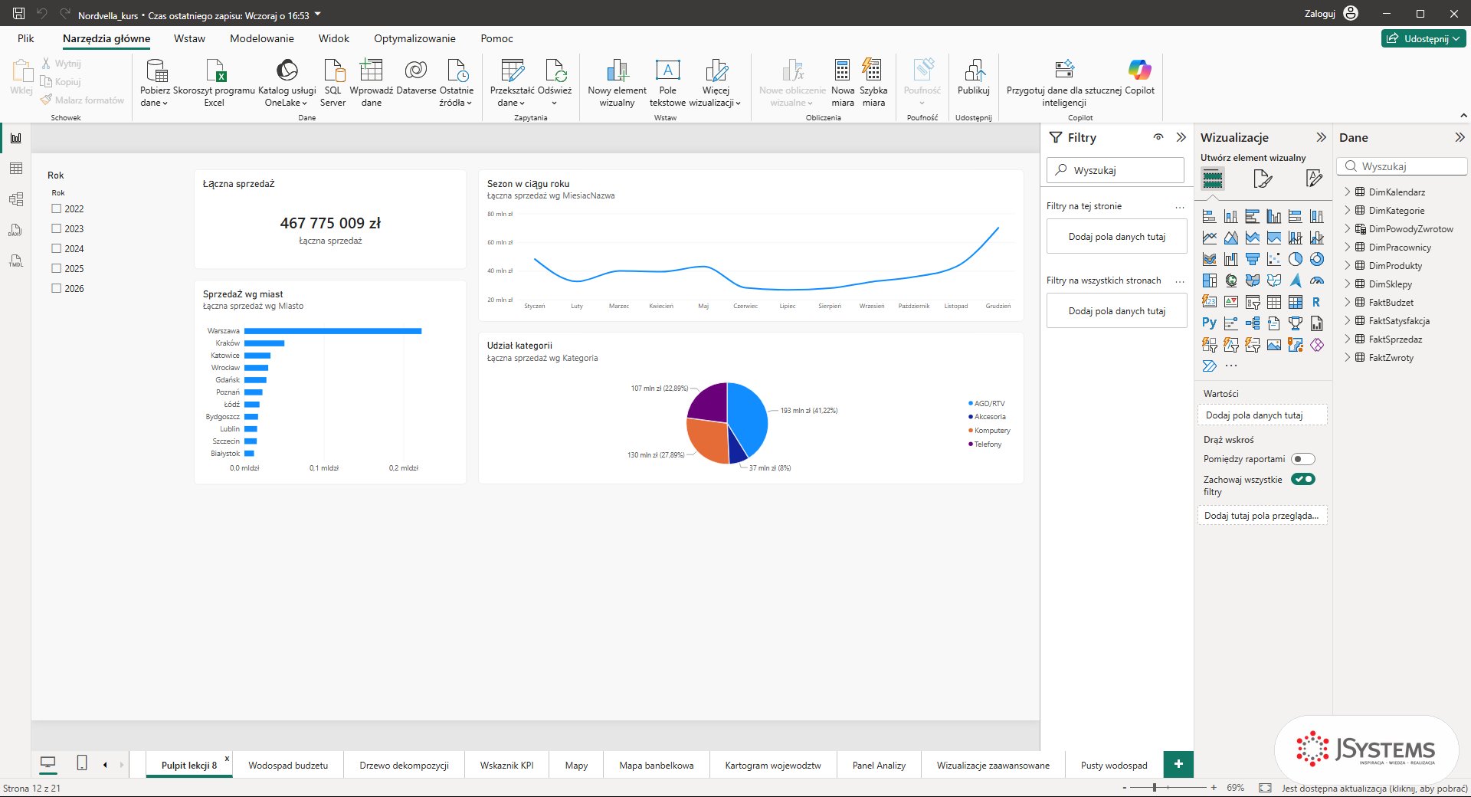Switch to Table view in left sidebar
1471x797 pixels.
pos(16,169)
